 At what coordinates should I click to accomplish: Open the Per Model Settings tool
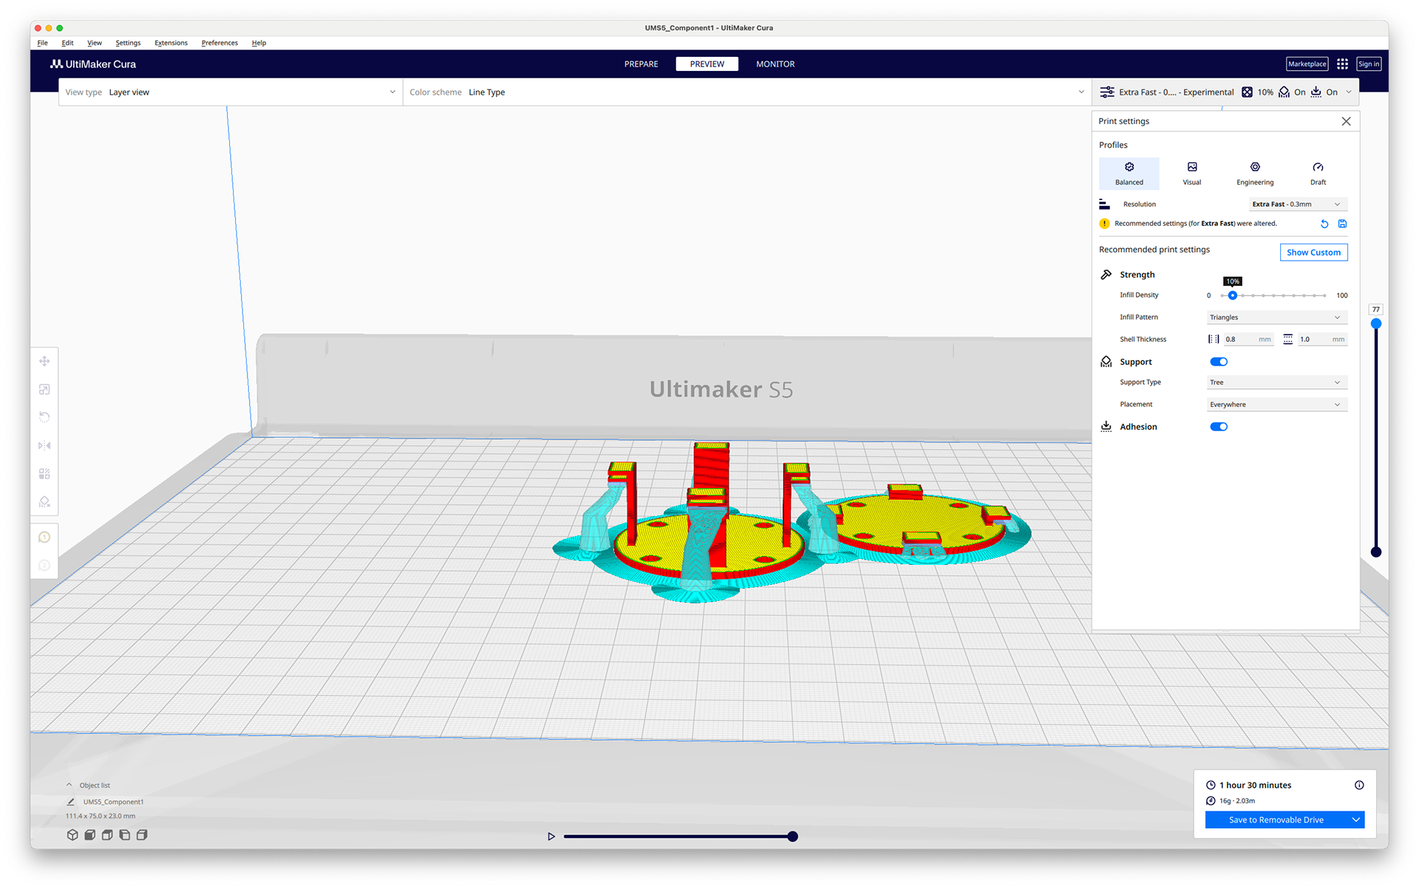[44, 473]
